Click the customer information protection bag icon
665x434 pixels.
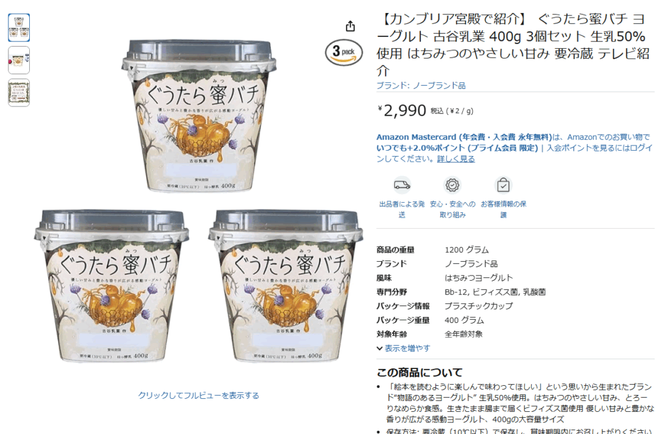pyautogui.click(x=503, y=185)
